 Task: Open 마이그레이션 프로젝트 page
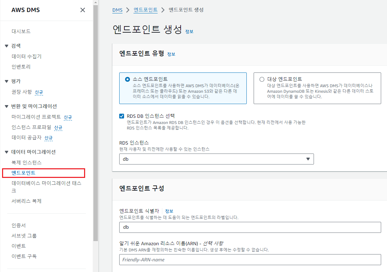36,117
